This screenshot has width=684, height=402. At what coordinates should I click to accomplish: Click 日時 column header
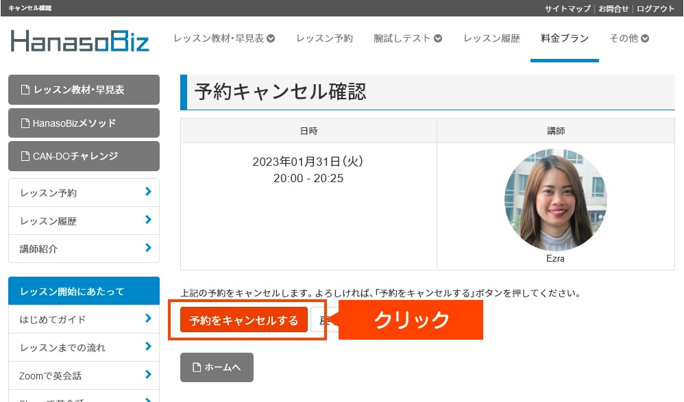(309, 131)
